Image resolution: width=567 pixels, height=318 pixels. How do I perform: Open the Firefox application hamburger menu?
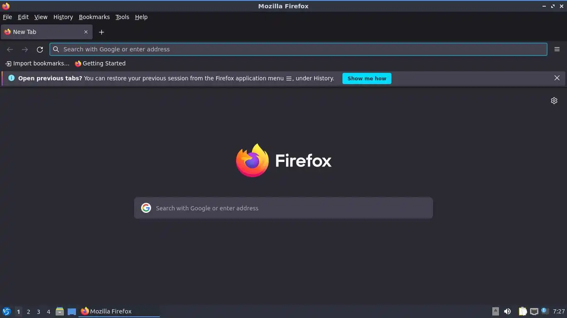(x=557, y=49)
